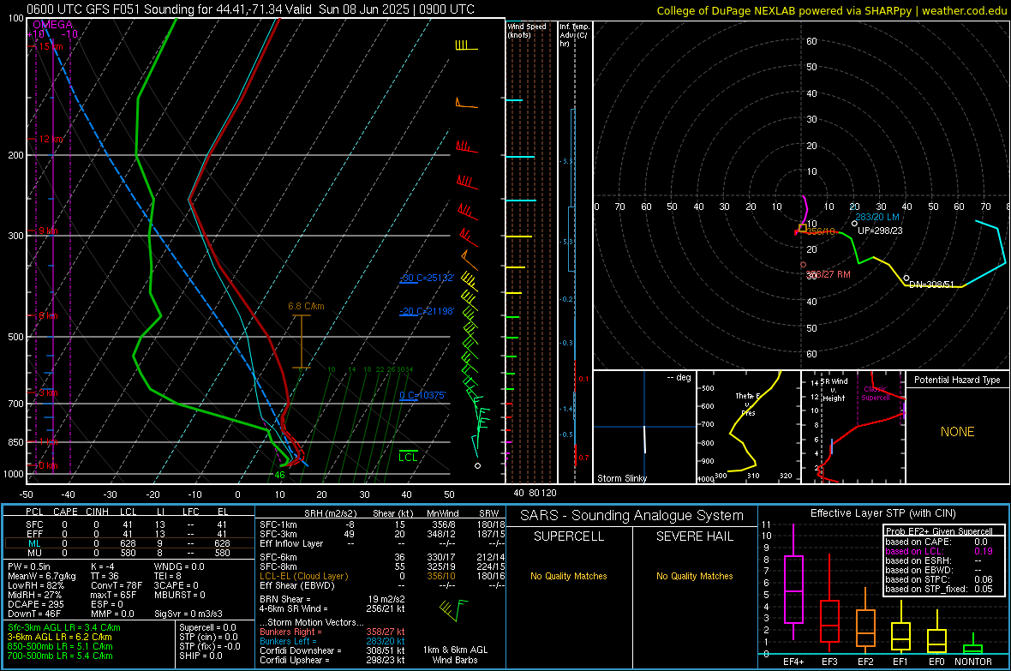Click the SFC-1km kinematics row
Image resolution: width=1011 pixels, height=671 pixels.
coord(382,524)
